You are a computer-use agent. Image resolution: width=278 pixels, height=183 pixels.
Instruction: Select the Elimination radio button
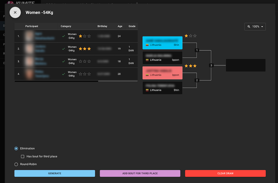[16, 148]
